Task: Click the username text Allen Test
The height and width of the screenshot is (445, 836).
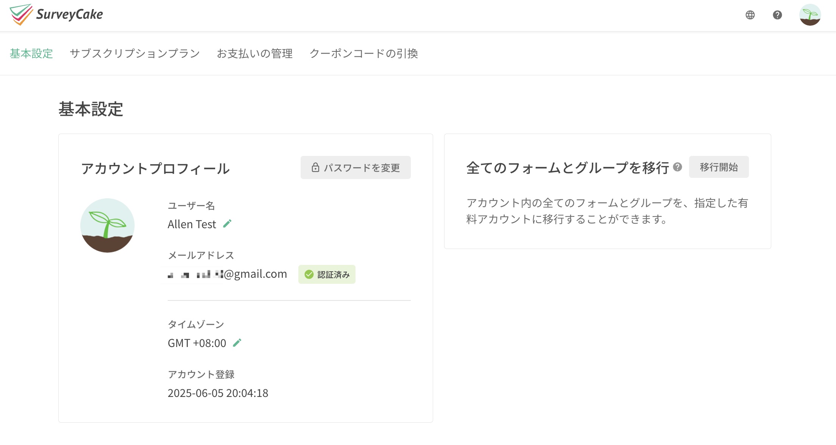Action: click(192, 224)
